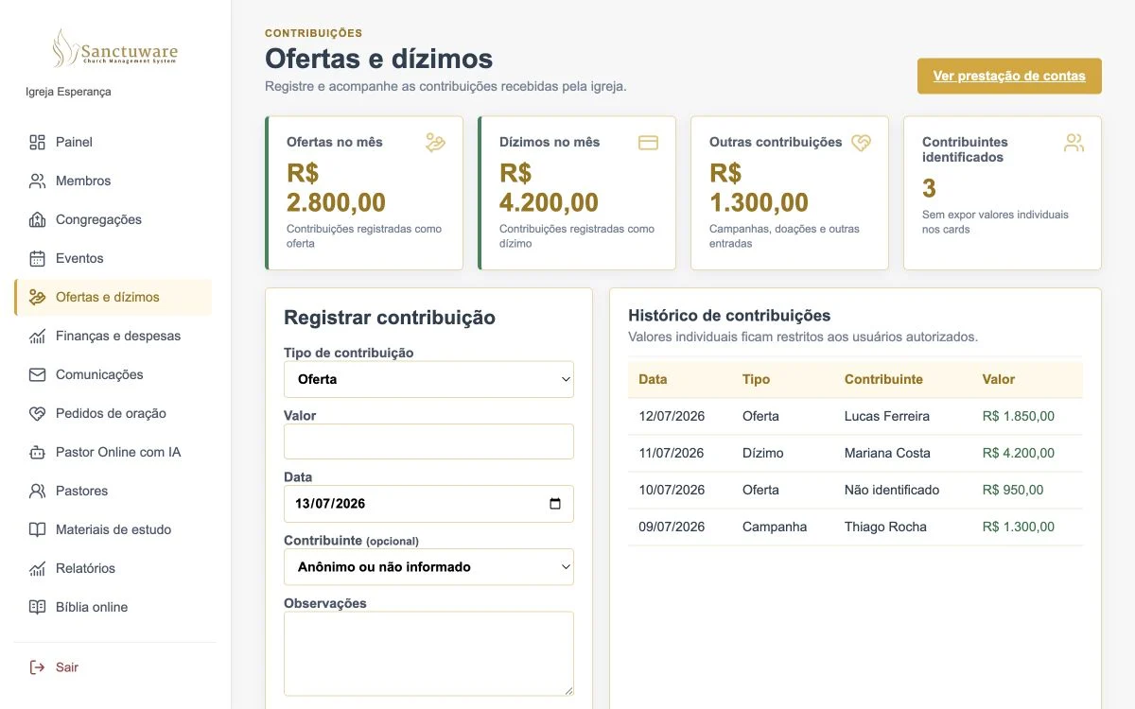The image size is (1135, 709).
Task: Click the Contribuintes identificados count 3
Action: coord(929,187)
